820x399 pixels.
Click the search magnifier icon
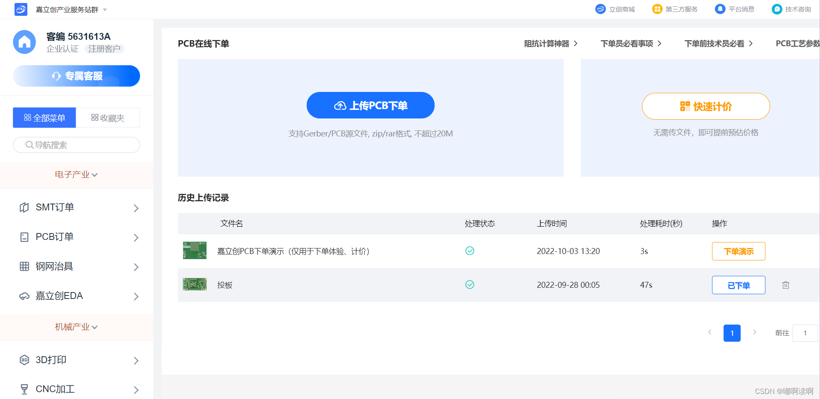(29, 145)
